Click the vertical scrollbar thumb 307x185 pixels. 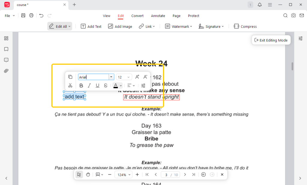pos(292,66)
